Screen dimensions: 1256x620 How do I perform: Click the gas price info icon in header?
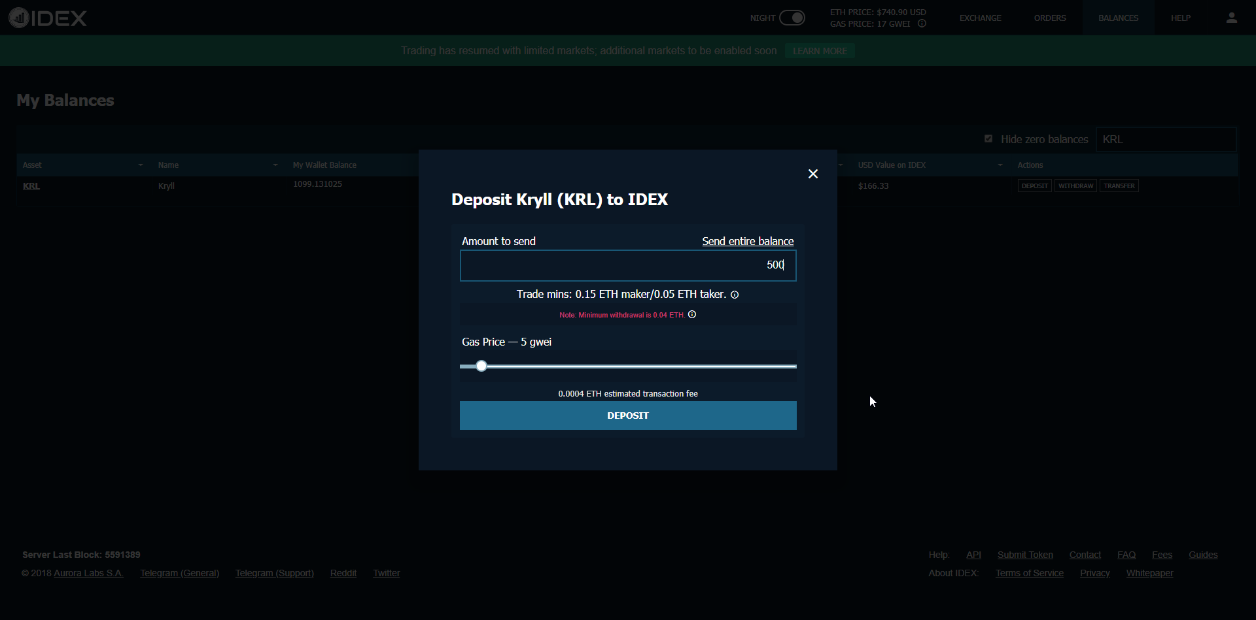point(922,24)
